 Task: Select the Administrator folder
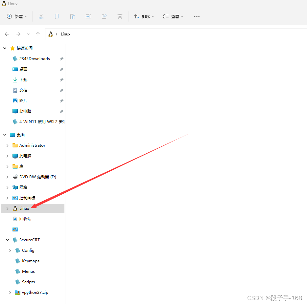[32, 145]
